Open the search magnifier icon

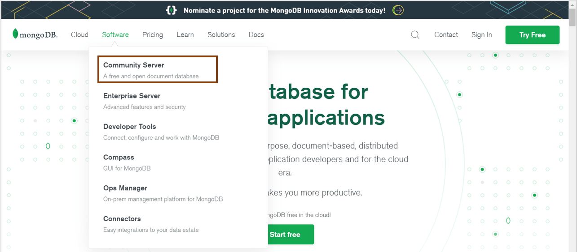point(415,35)
